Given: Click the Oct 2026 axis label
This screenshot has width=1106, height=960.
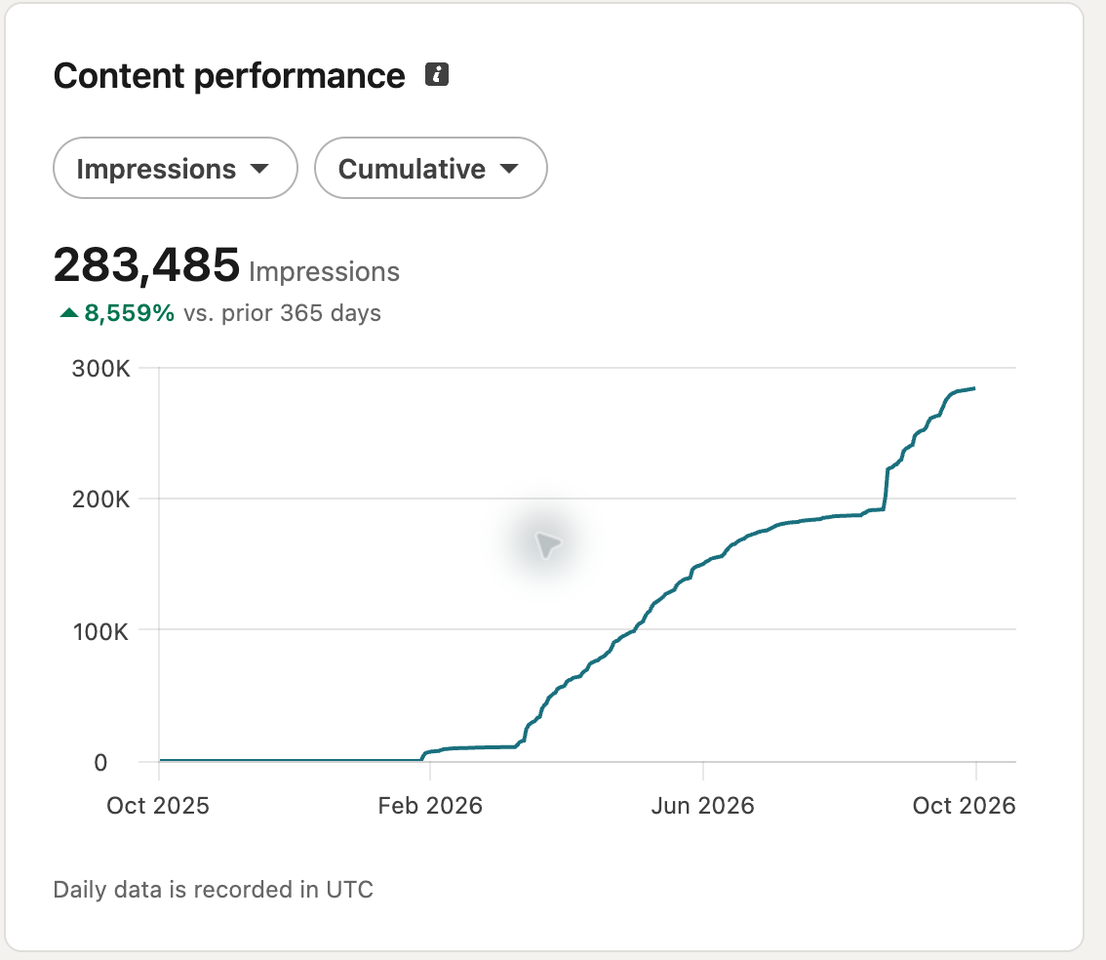Looking at the screenshot, I should (x=964, y=806).
